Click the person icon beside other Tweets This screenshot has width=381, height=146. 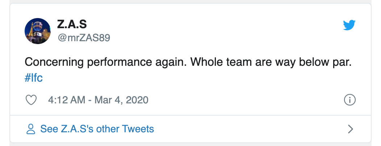[31, 129]
